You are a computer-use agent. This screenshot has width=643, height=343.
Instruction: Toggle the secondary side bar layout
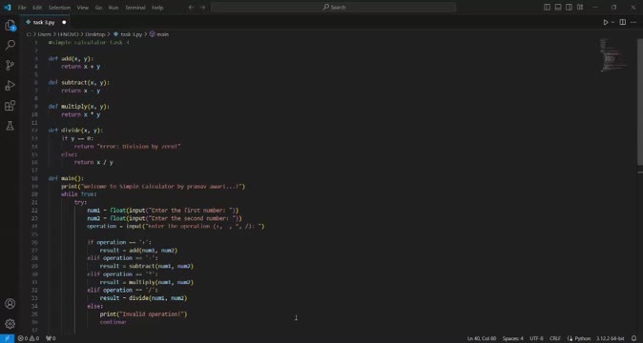570,7
